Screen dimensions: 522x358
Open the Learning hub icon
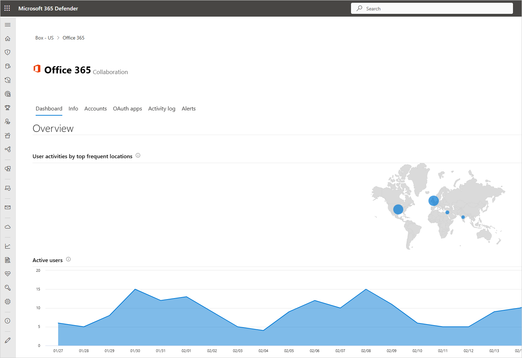pyautogui.click(x=8, y=121)
